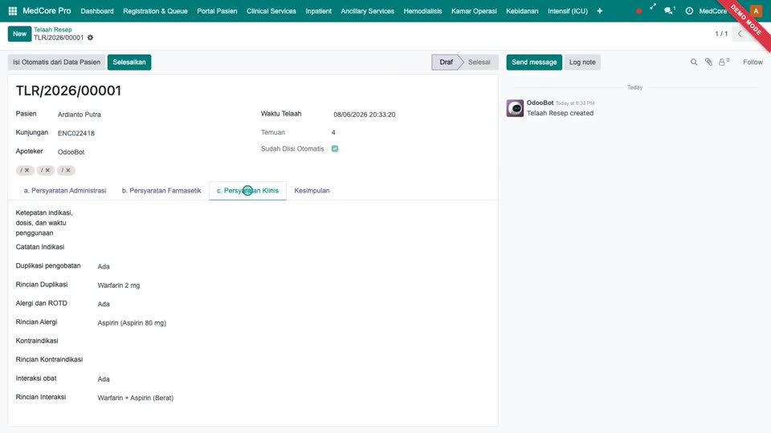The width and height of the screenshot is (771, 433).
Task: Click the New button
Action: point(19,34)
